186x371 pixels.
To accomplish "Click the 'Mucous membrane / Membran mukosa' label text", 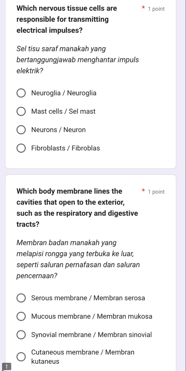I will [x=92, y=317].
